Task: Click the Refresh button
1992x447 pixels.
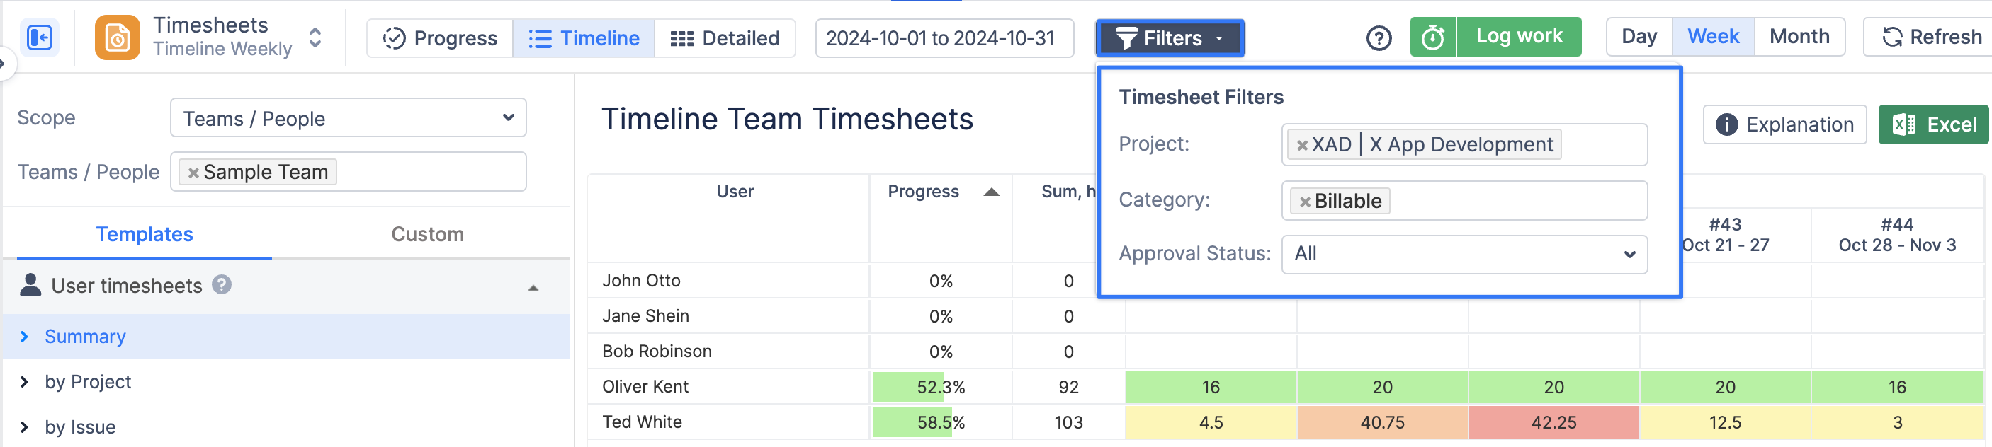Action: 1931,37
